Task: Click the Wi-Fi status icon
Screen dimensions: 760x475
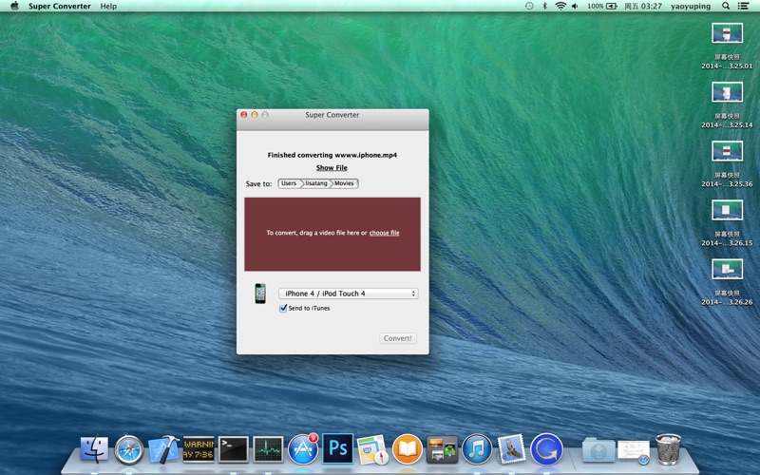Action: point(560,6)
